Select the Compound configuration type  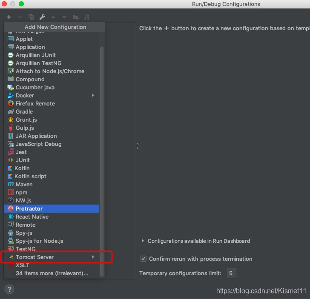pos(52,80)
